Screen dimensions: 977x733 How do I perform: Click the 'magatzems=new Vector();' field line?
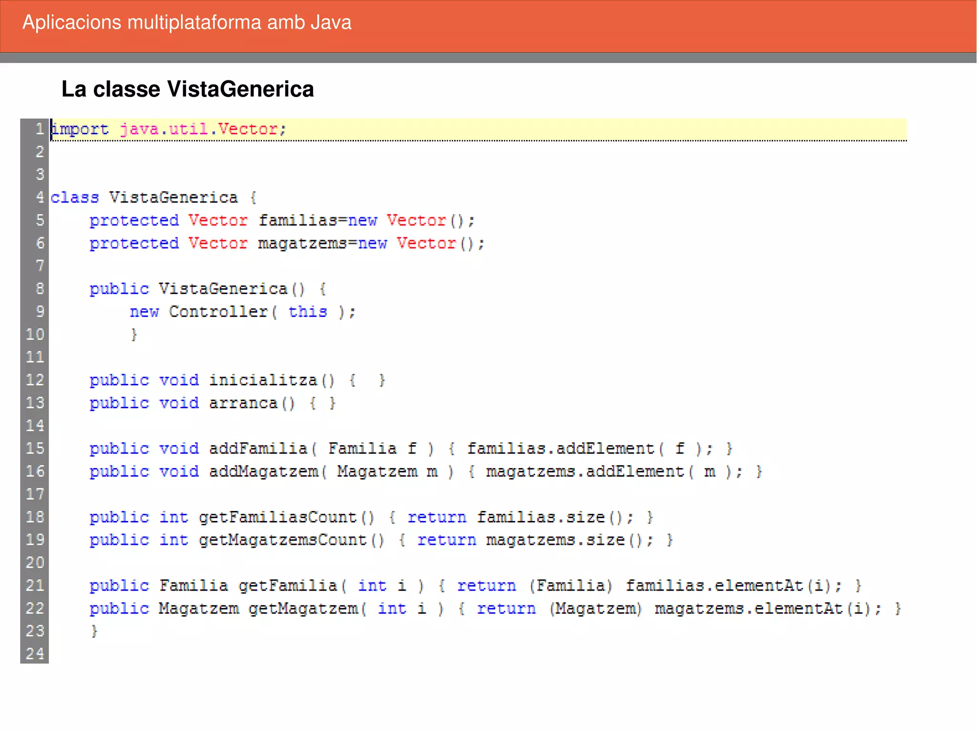tap(287, 244)
